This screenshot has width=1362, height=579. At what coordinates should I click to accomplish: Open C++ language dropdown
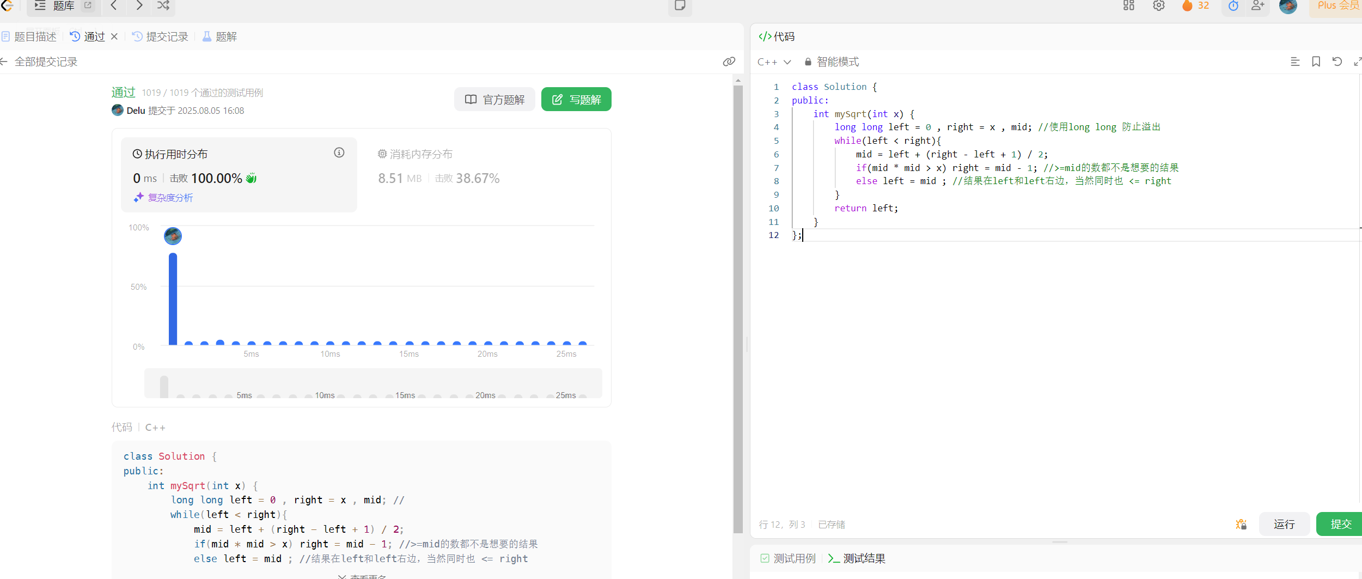[x=774, y=62]
